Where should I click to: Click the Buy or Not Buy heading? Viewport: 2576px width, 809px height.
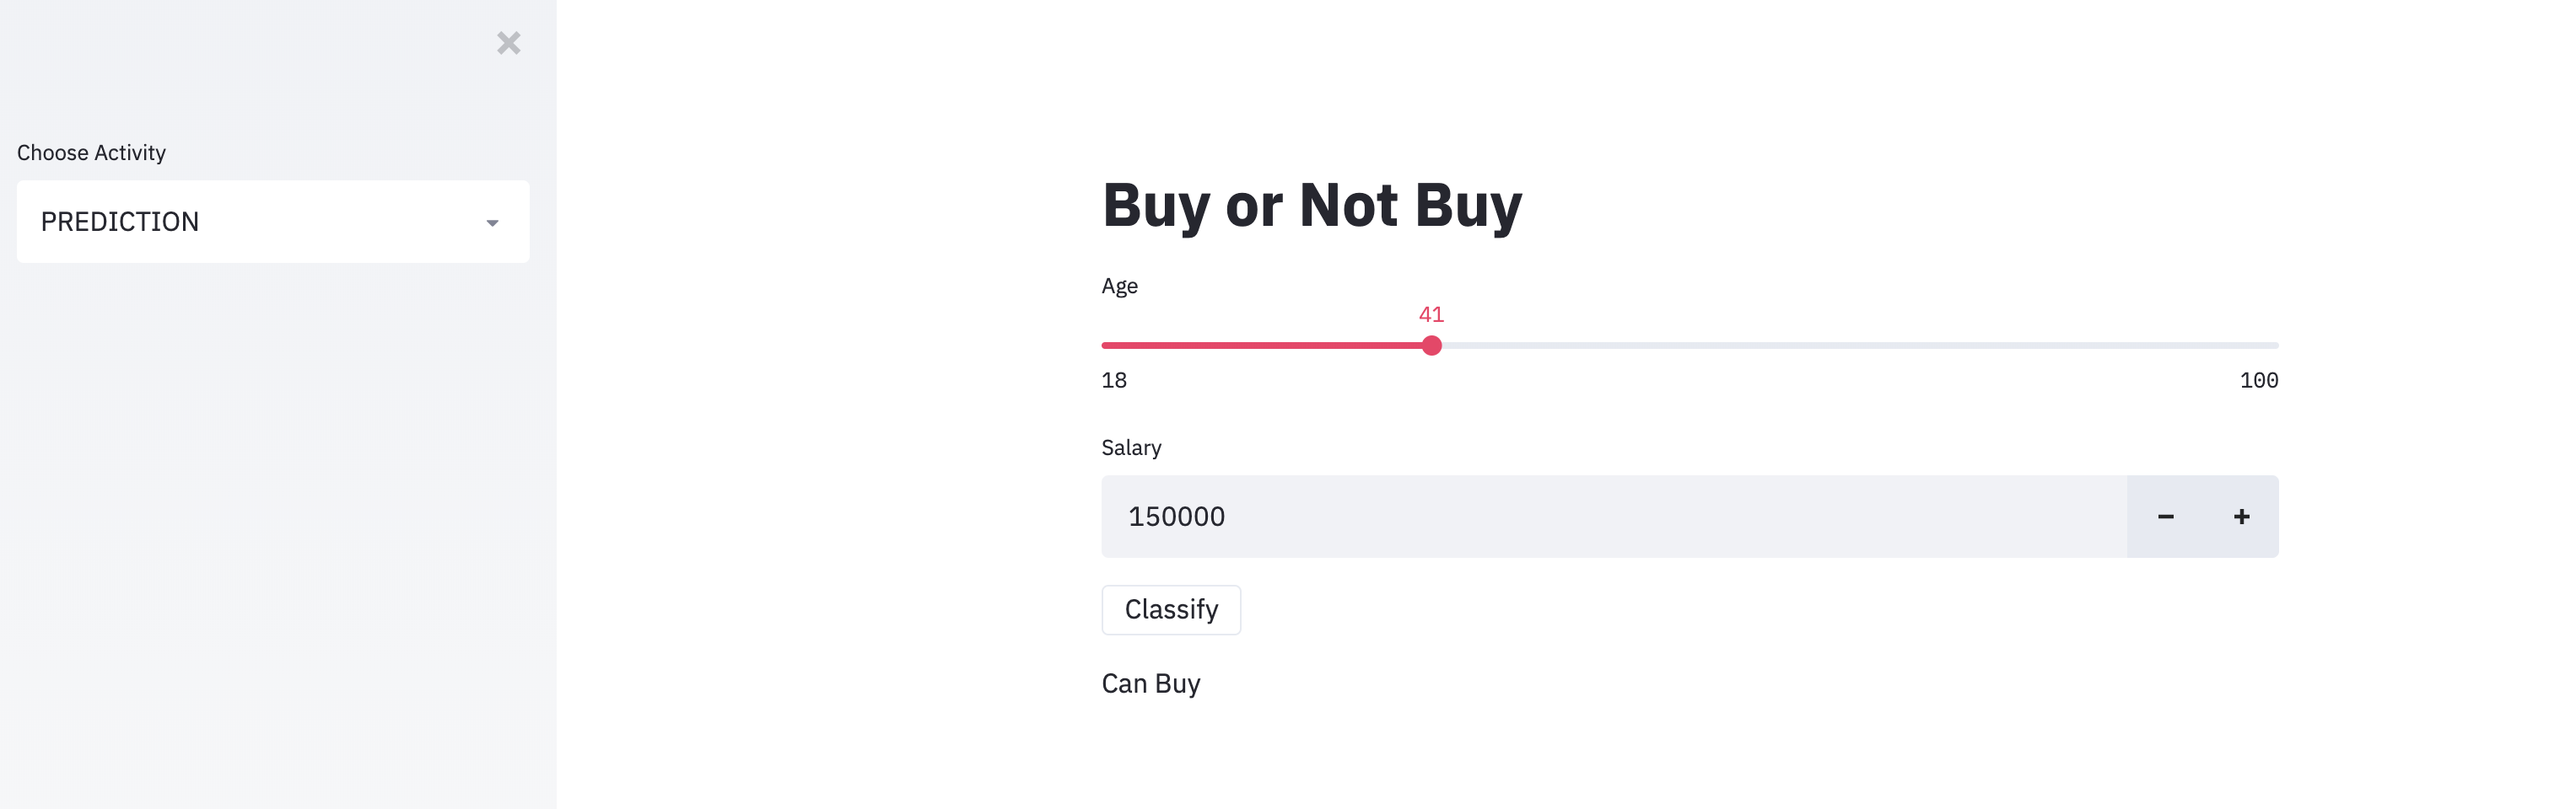(1311, 206)
